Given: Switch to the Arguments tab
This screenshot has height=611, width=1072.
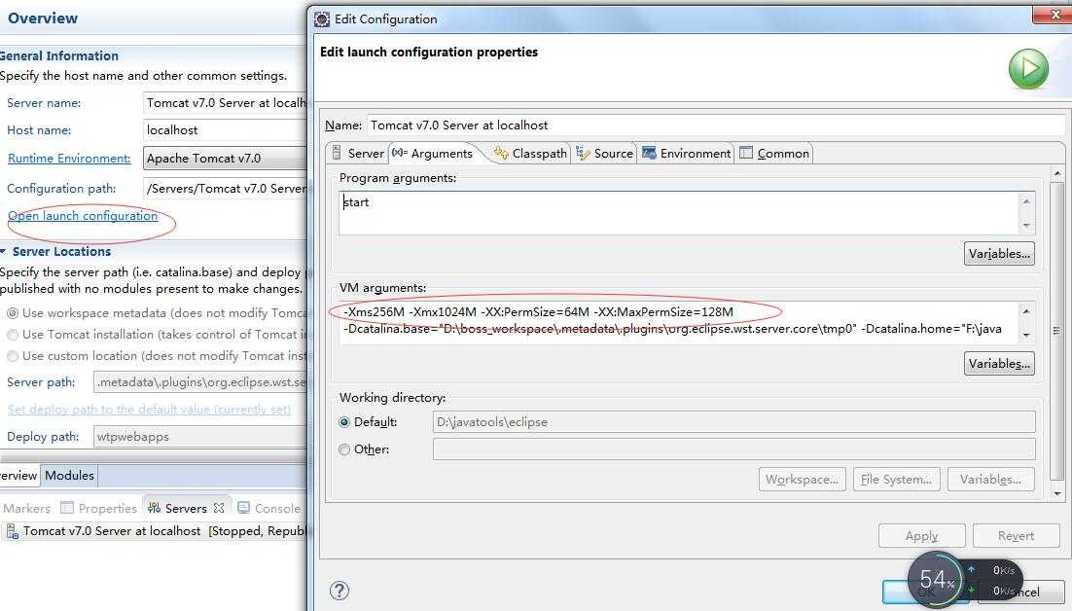Looking at the screenshot, I should [x=434, y=153].
